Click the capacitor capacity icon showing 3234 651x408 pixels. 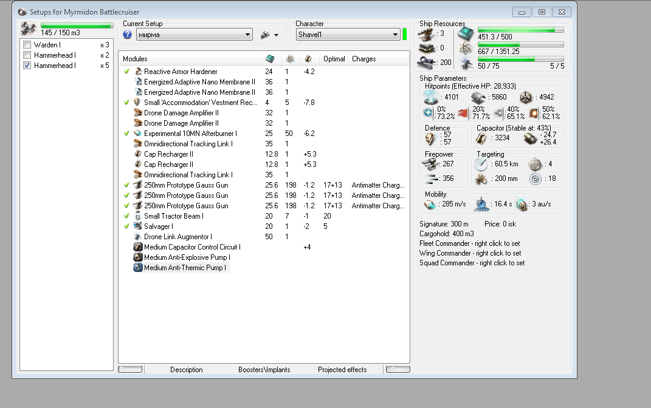(x=481, y=138)
